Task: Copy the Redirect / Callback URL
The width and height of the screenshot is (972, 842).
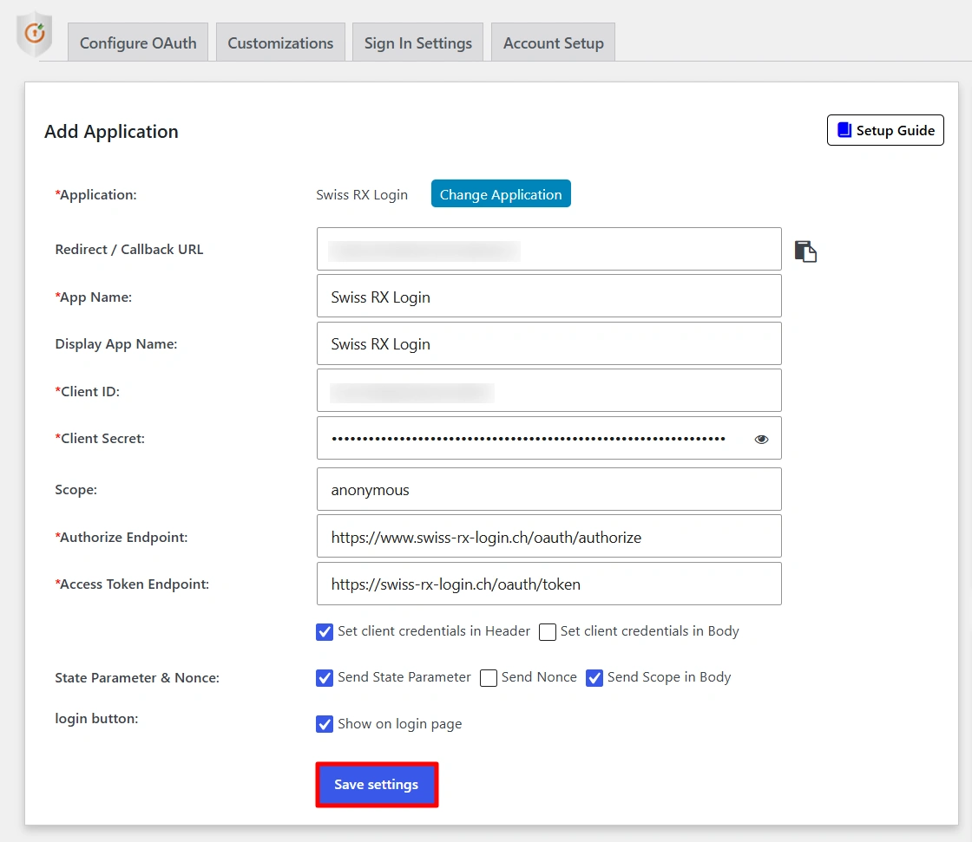Action: tap(805, 251)
